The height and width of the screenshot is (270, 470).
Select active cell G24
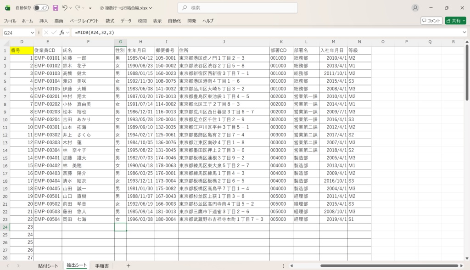pyautogui.click(x=120, y=227)
